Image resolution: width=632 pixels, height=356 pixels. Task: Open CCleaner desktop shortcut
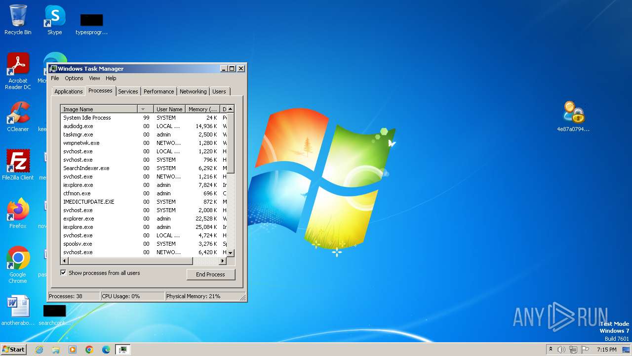(18, 116)
